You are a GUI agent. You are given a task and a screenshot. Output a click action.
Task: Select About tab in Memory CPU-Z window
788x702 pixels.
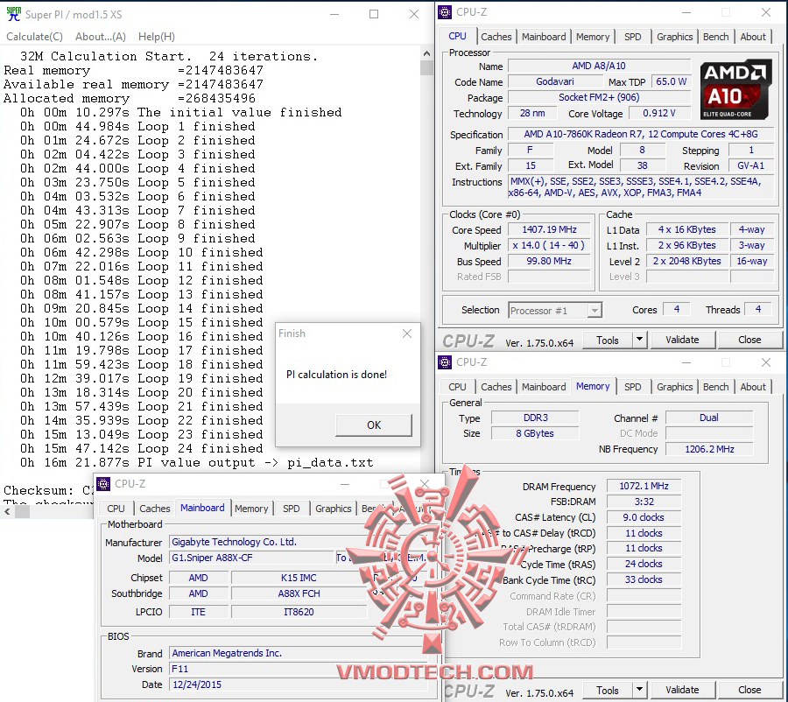coord(753,387)
